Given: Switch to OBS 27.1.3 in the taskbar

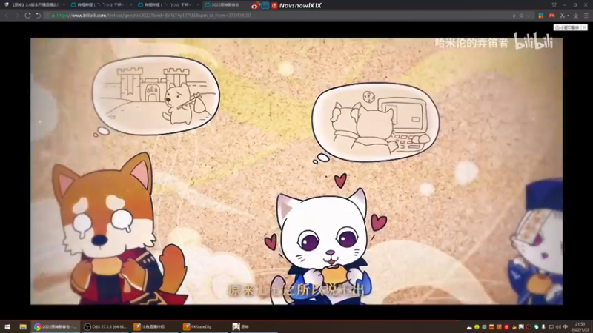Looking at the screenshot, I should tap(105, 326).
